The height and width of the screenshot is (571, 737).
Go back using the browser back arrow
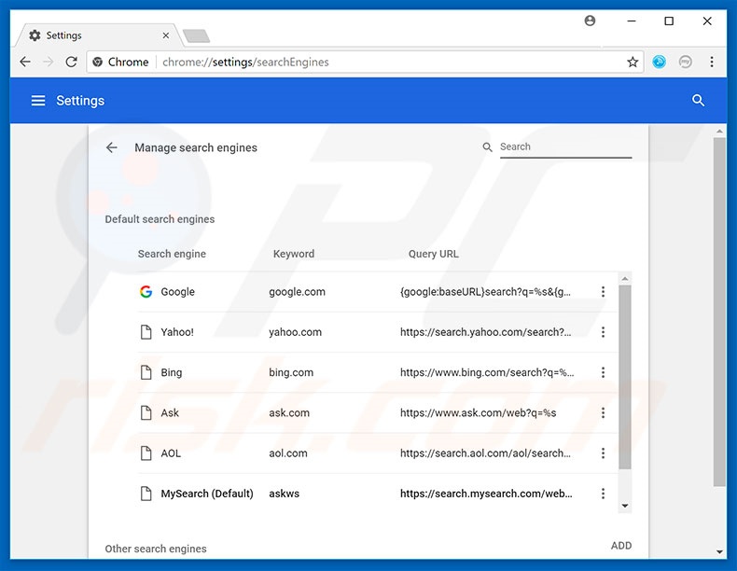tap(25, 62)
